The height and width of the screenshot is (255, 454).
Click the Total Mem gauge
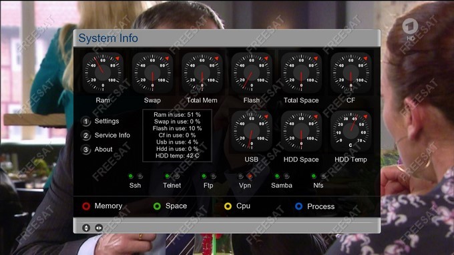pyautogui.click(x=202, y=73)
